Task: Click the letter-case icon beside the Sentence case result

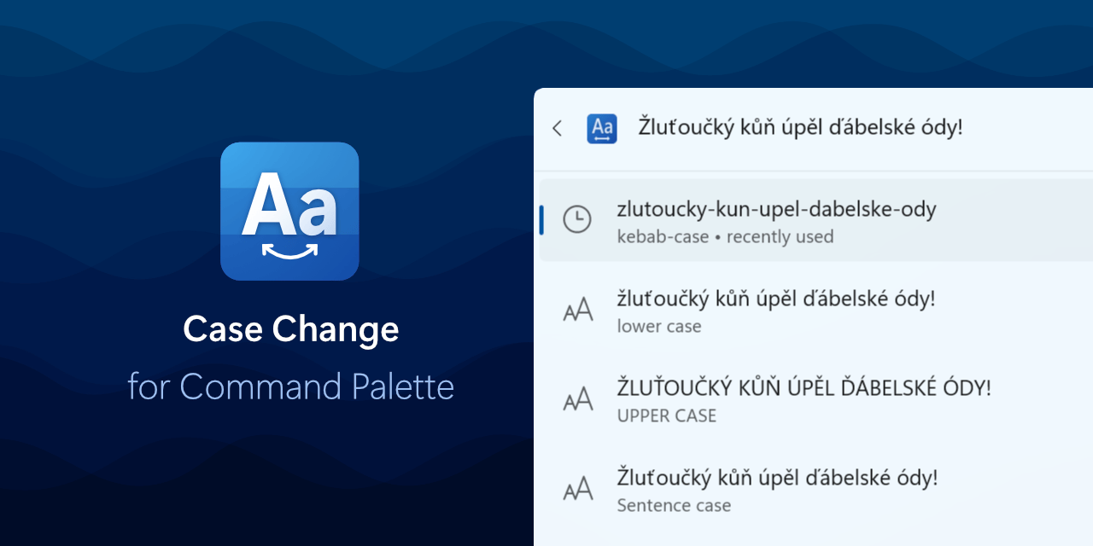Action: (x=578, y=489)
